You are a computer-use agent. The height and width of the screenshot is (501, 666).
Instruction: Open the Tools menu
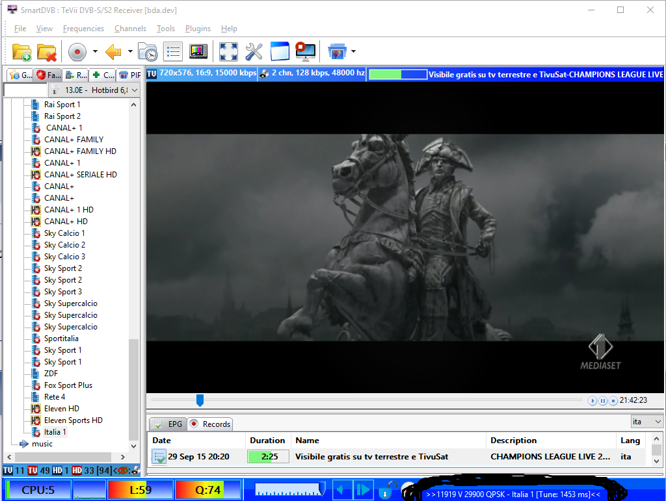coord(166,29)
